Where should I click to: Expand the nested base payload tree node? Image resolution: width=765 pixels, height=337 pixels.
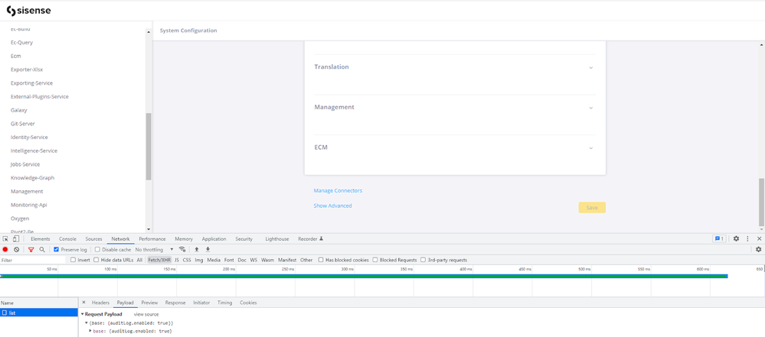pyautogui.click(x=91, y=331)
